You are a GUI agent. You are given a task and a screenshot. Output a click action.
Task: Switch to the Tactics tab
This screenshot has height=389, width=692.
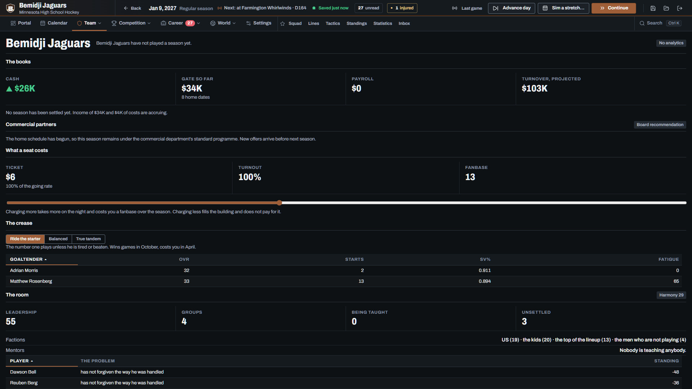click(333, 23)
